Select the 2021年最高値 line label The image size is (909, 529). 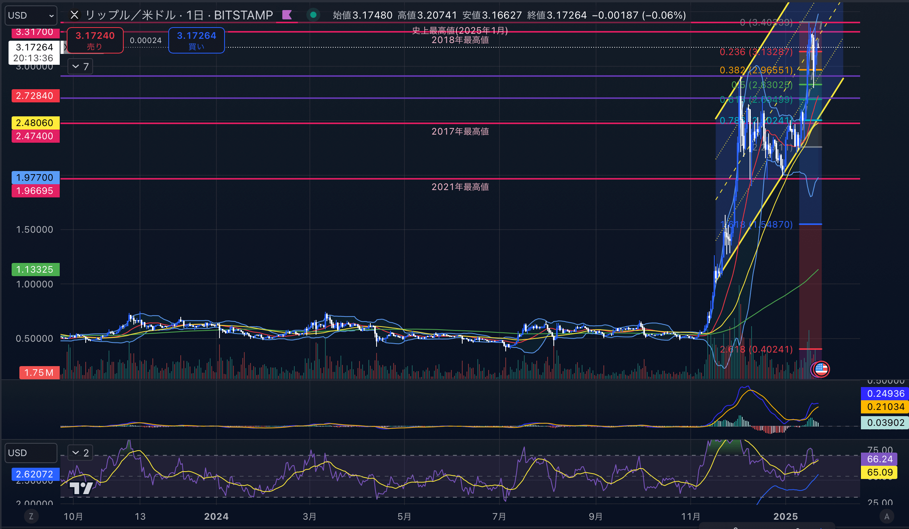460,187
